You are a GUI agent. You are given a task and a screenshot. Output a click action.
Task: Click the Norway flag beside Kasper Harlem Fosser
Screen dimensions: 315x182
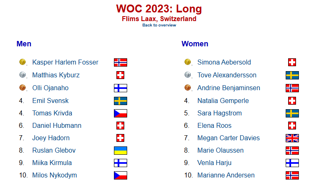coord(120,62)
